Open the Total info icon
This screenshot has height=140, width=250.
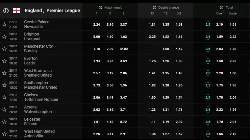click(222, 7)
